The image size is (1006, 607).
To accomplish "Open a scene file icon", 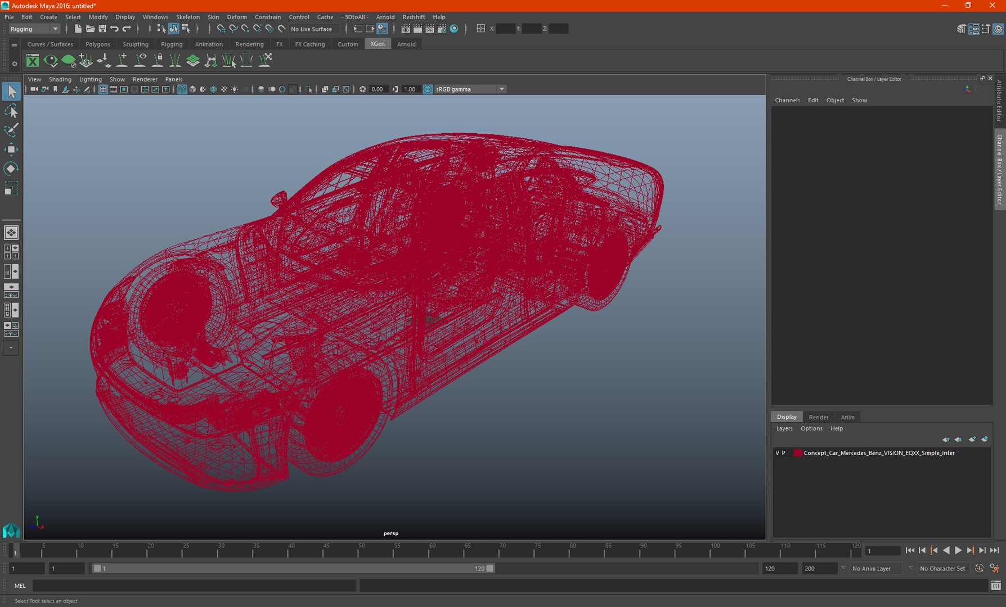I will [90, 29].
